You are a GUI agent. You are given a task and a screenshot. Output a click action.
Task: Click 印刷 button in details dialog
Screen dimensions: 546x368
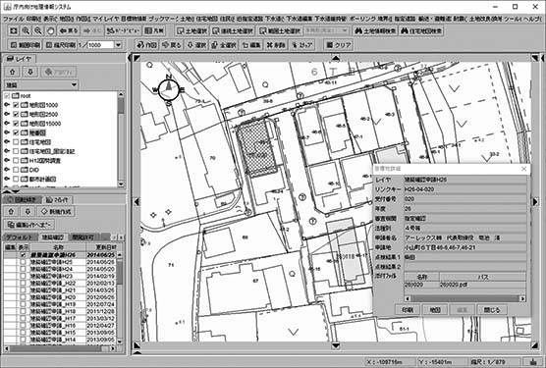tap(408, 309)
